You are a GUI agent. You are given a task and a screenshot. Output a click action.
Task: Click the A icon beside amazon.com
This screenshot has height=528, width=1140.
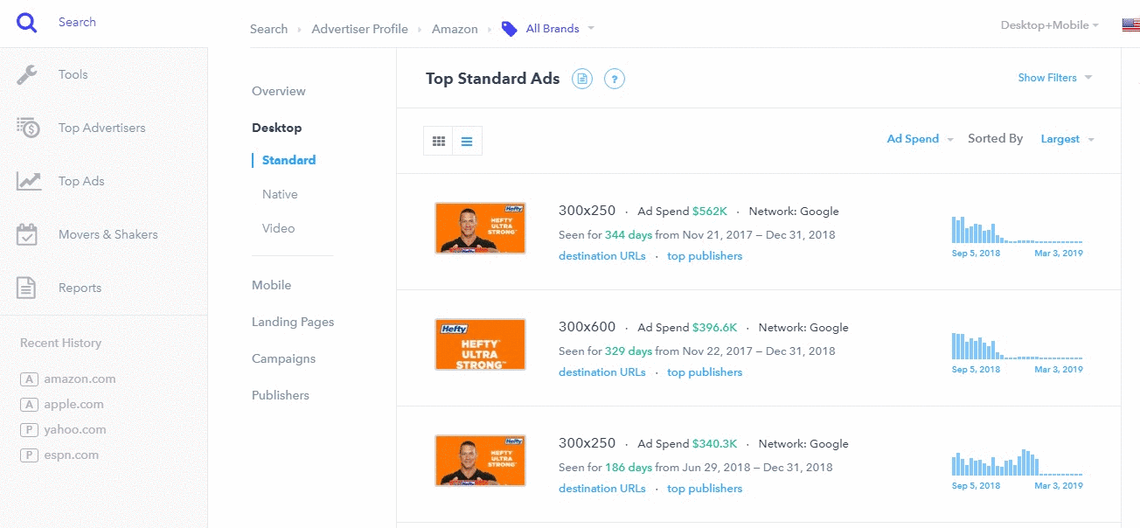(30, 379)
